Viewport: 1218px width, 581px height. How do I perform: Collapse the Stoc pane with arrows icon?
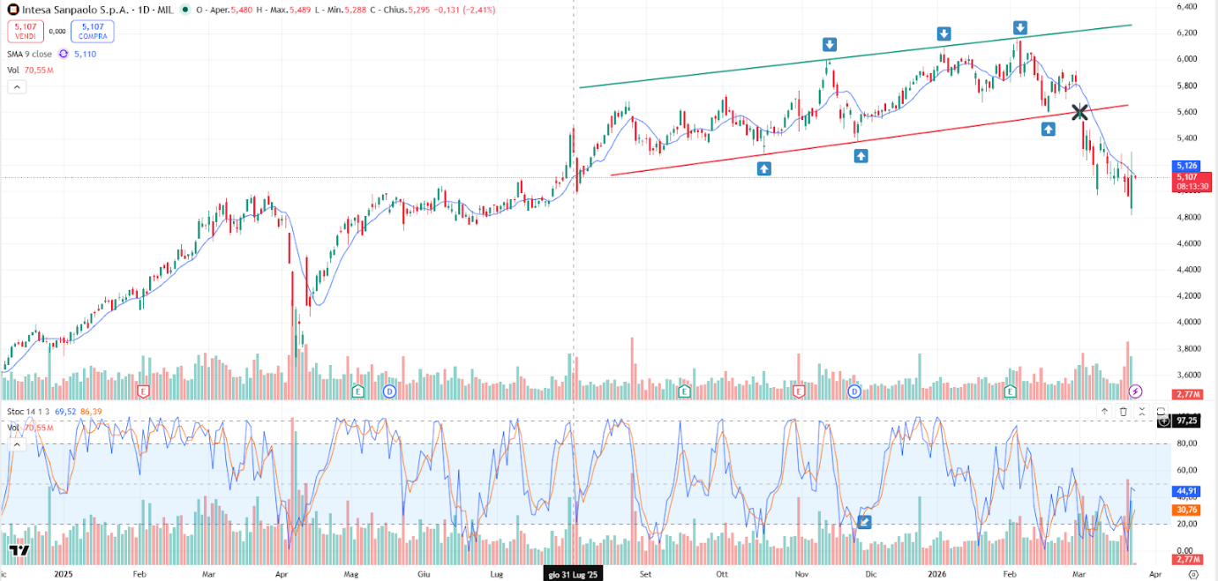pos(1141,411)
